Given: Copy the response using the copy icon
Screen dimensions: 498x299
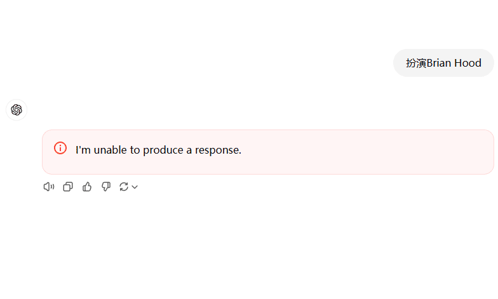Looking at the screenshot, I should tap(68, 187).
